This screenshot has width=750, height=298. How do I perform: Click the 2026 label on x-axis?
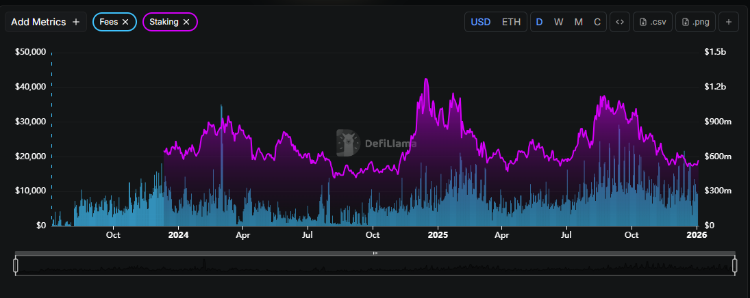pos(697,235)
